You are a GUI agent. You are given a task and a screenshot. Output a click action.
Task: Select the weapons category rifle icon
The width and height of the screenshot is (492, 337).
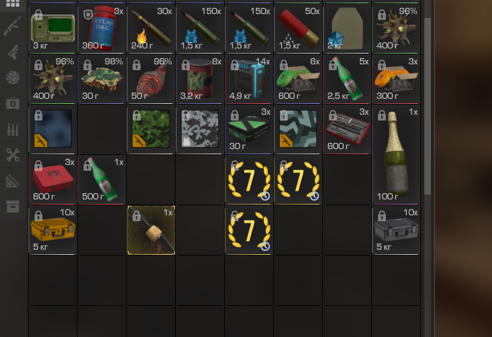click(x=13, y=26)
